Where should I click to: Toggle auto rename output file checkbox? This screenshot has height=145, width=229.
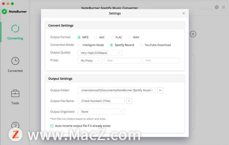pyautogui.click(x=52, y=126)
